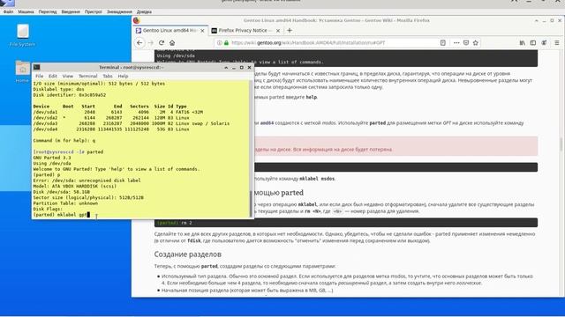Image resolution: width=565 pixels, height=317 pixels.
Task: Click the green padlock security icon
Action: (226, 43)
